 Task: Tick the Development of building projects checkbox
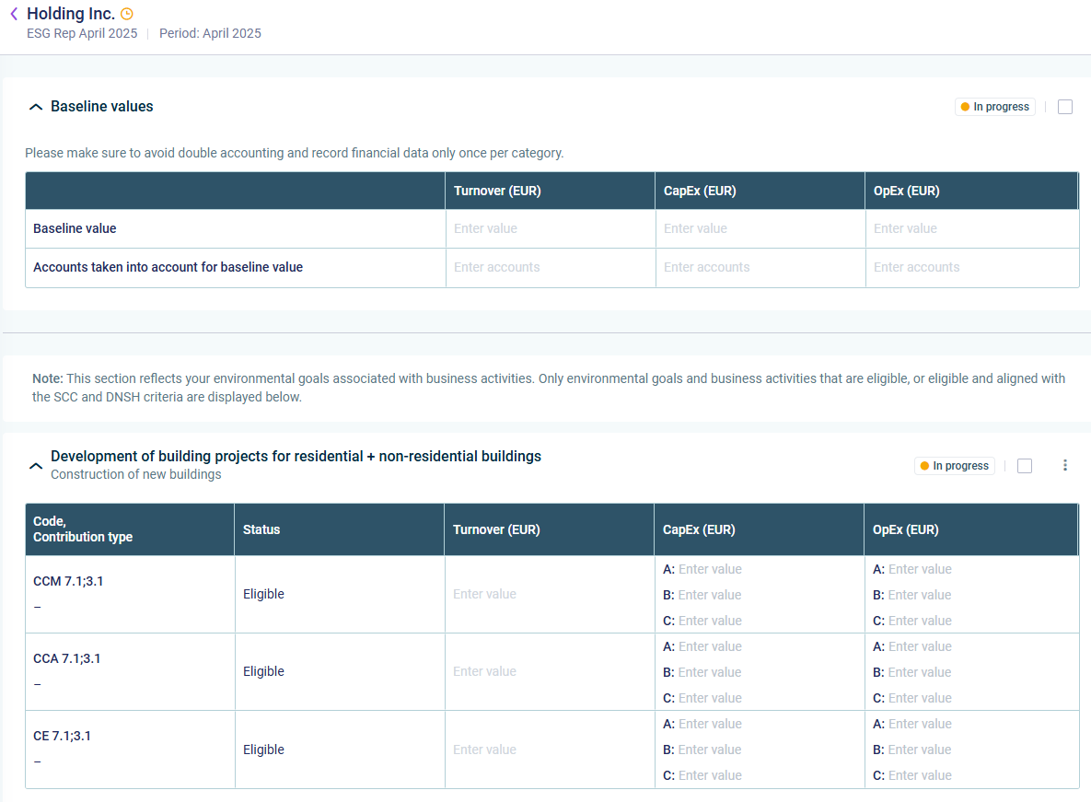click(1025, 466)
